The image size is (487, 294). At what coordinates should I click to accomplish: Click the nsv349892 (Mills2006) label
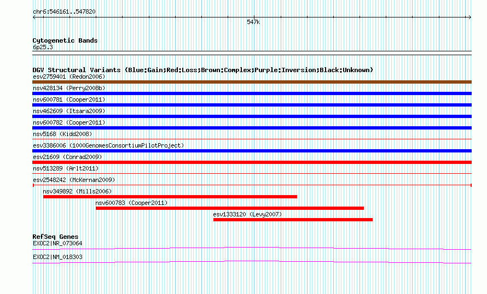click(x=77, y=191)
